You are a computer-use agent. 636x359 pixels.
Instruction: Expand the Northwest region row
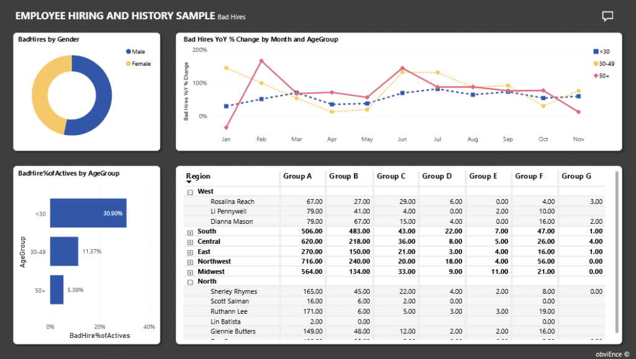point(190,262)
